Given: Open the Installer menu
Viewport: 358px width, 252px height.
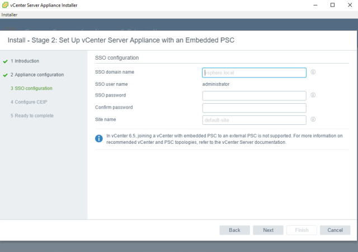Looking at the screenshot, I should click(x=10, y=15).
